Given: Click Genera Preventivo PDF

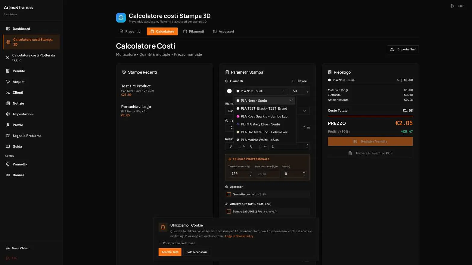Looking at the screenshot, I should 370,153.
